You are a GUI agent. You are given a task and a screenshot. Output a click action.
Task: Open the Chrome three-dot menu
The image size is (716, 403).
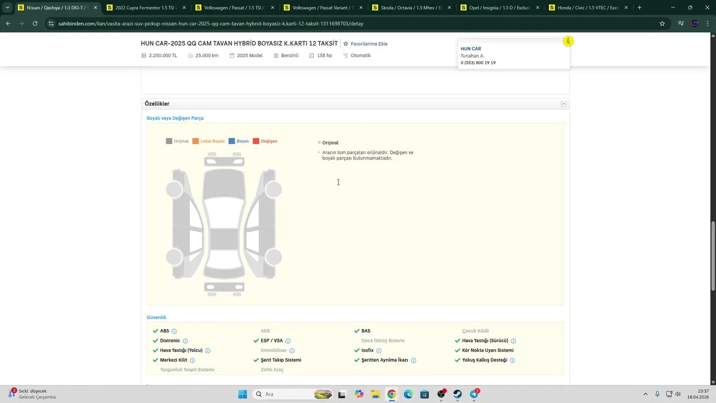click(708, 24)
